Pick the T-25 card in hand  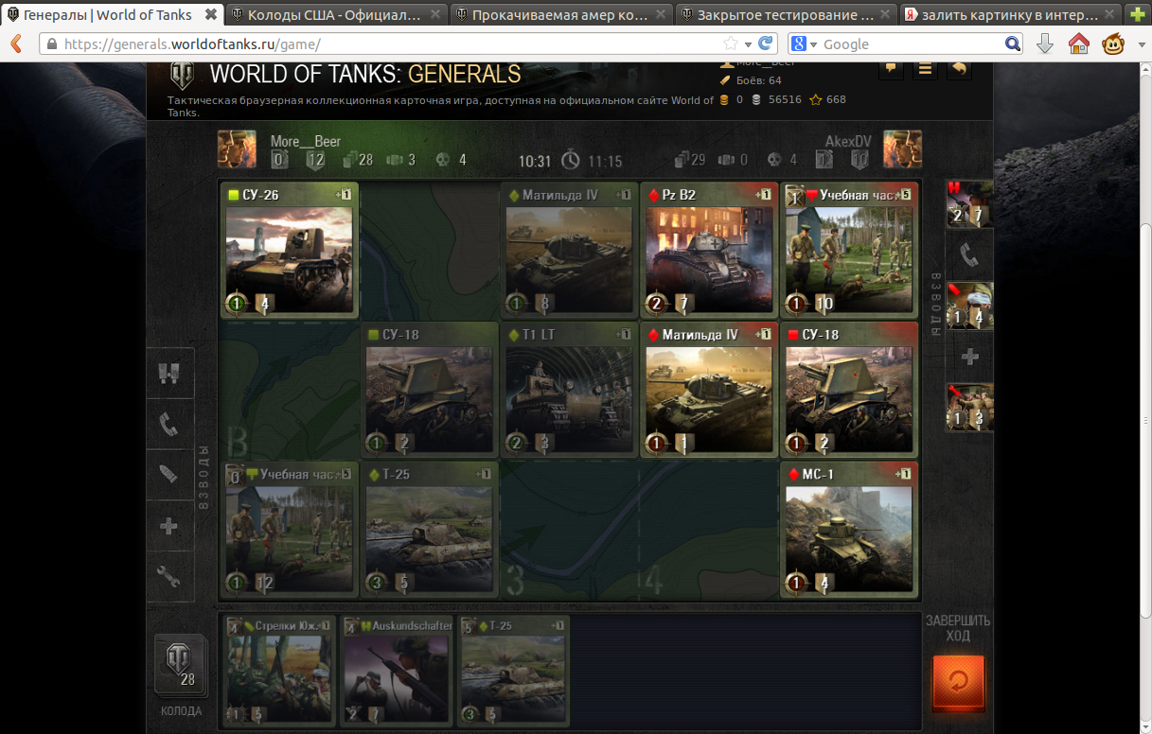coord(514,672)
